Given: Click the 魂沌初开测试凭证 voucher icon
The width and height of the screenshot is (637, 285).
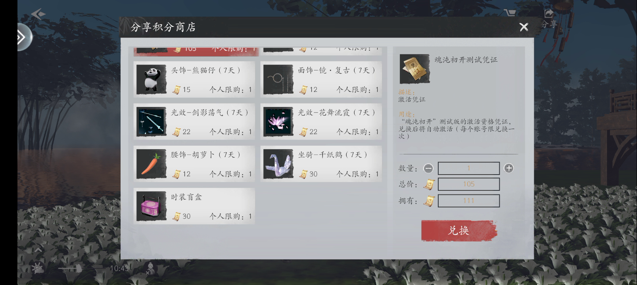Looking at the screenshot, I should click(x=414, y=69).
